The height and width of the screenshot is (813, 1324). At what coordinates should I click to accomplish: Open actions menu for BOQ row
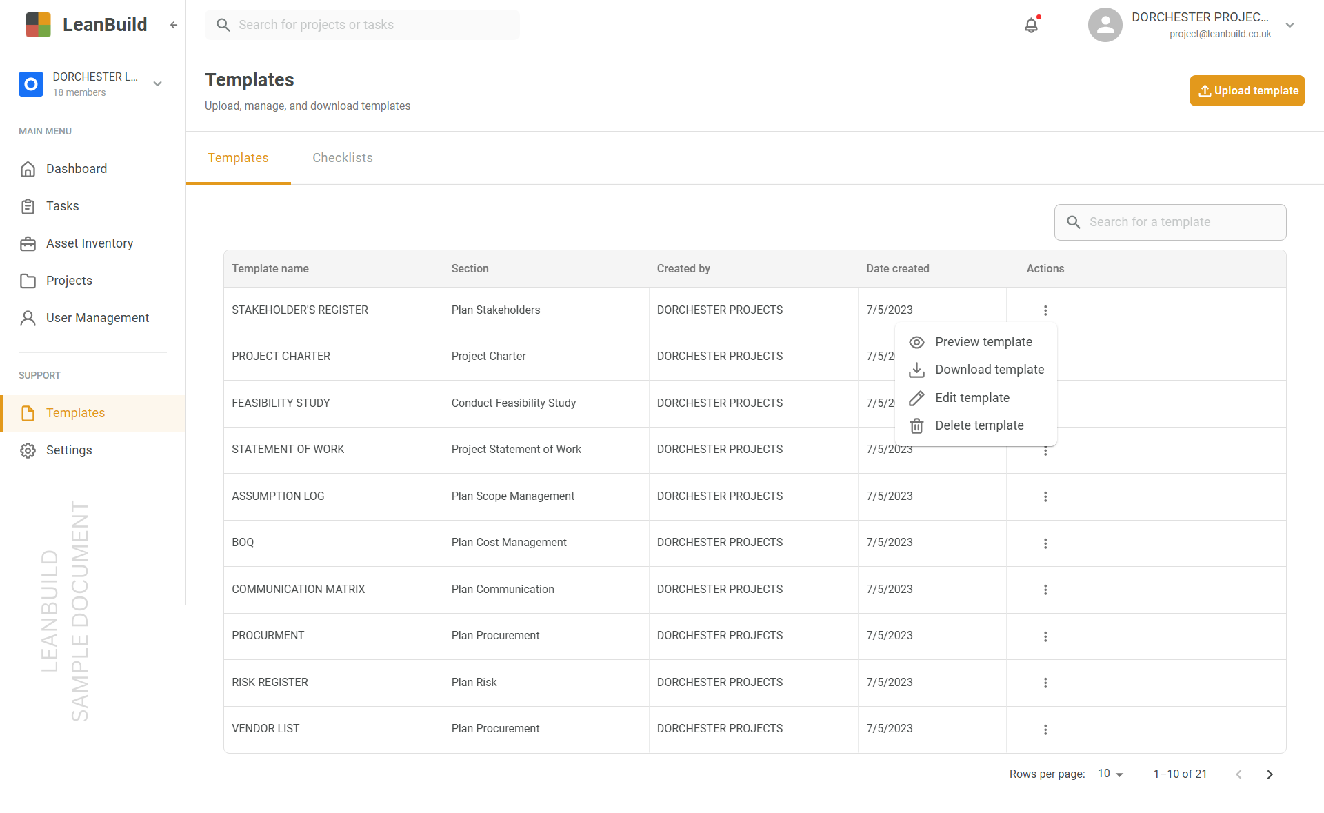[x=1045, y=543]
